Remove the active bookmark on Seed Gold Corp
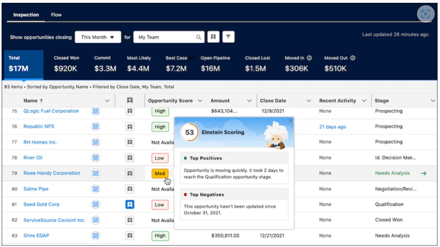Screen dimensions: 440x247 (130, 204)
